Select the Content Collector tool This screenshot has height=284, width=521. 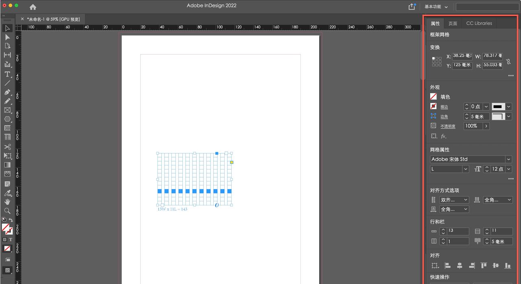point(7,64)
